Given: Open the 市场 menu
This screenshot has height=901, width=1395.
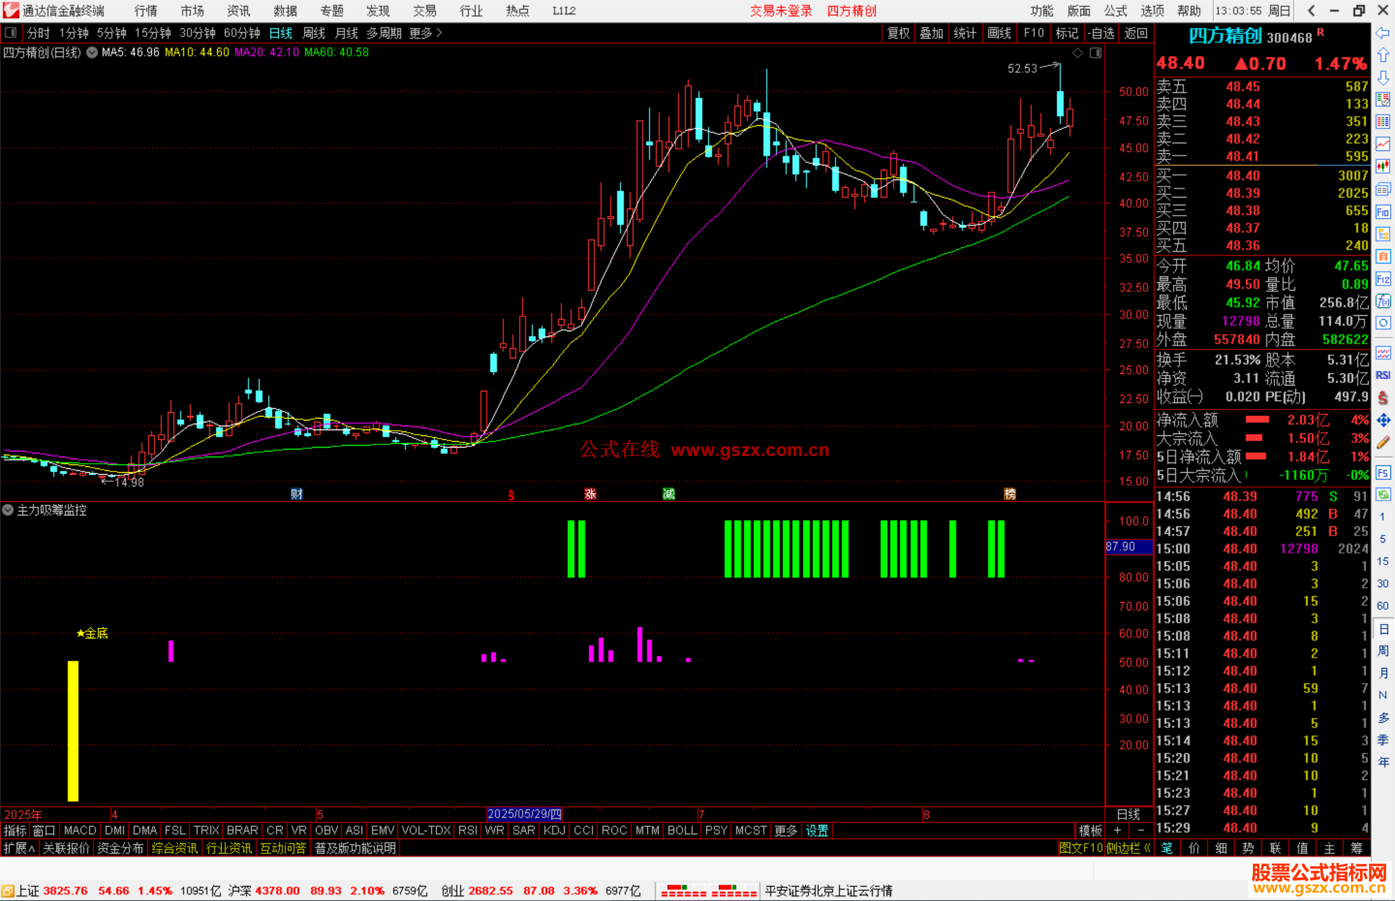Looking at the screenshot, I should click(x=192, y=10).
